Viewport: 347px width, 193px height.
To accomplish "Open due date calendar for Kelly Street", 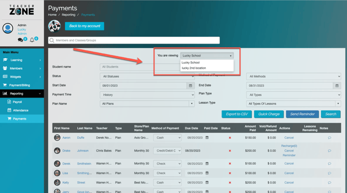I will click(x=207, y=183).
